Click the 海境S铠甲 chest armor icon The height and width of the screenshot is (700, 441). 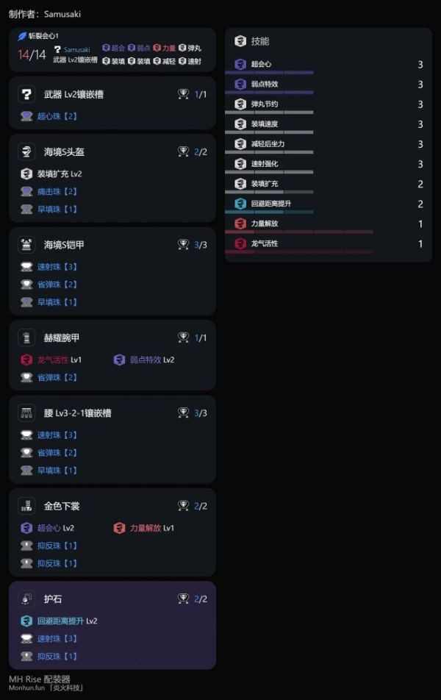[26, 244]
